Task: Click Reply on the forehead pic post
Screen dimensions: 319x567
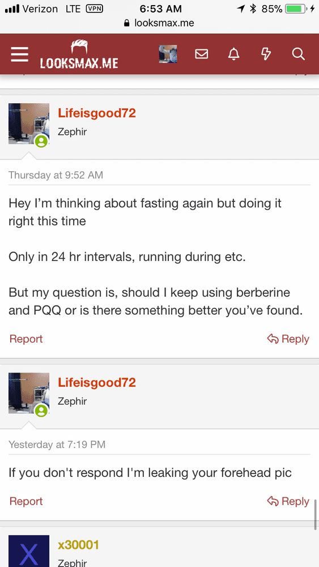Action: pos(288,501)
